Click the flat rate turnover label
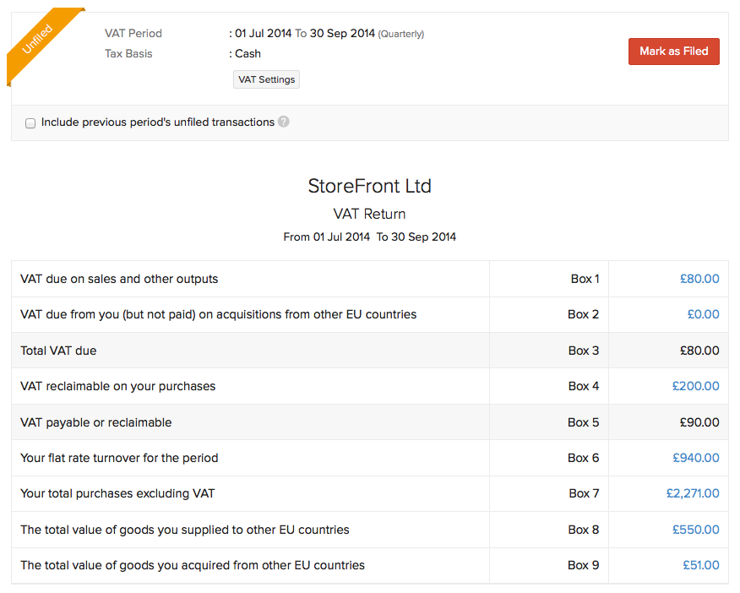740x593 pixels. [119, 458]
